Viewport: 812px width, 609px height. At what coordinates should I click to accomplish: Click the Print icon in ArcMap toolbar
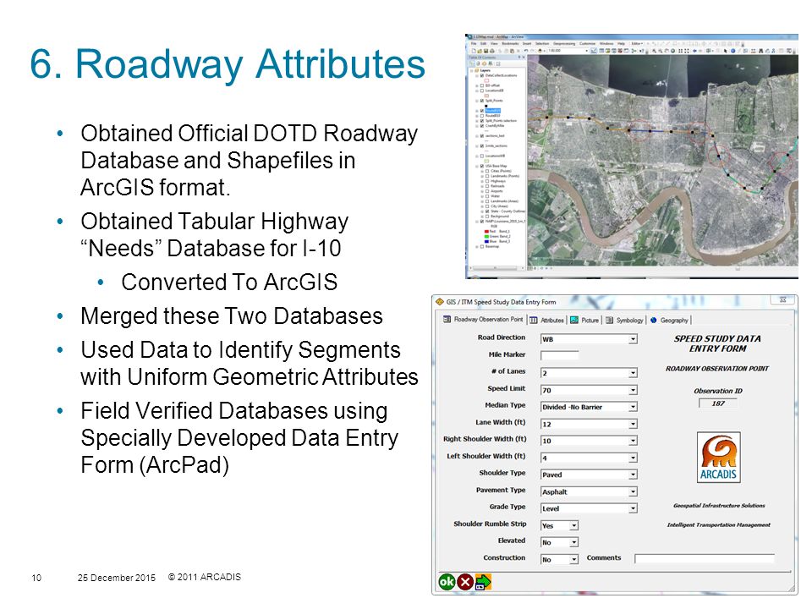tap(491, 51)
